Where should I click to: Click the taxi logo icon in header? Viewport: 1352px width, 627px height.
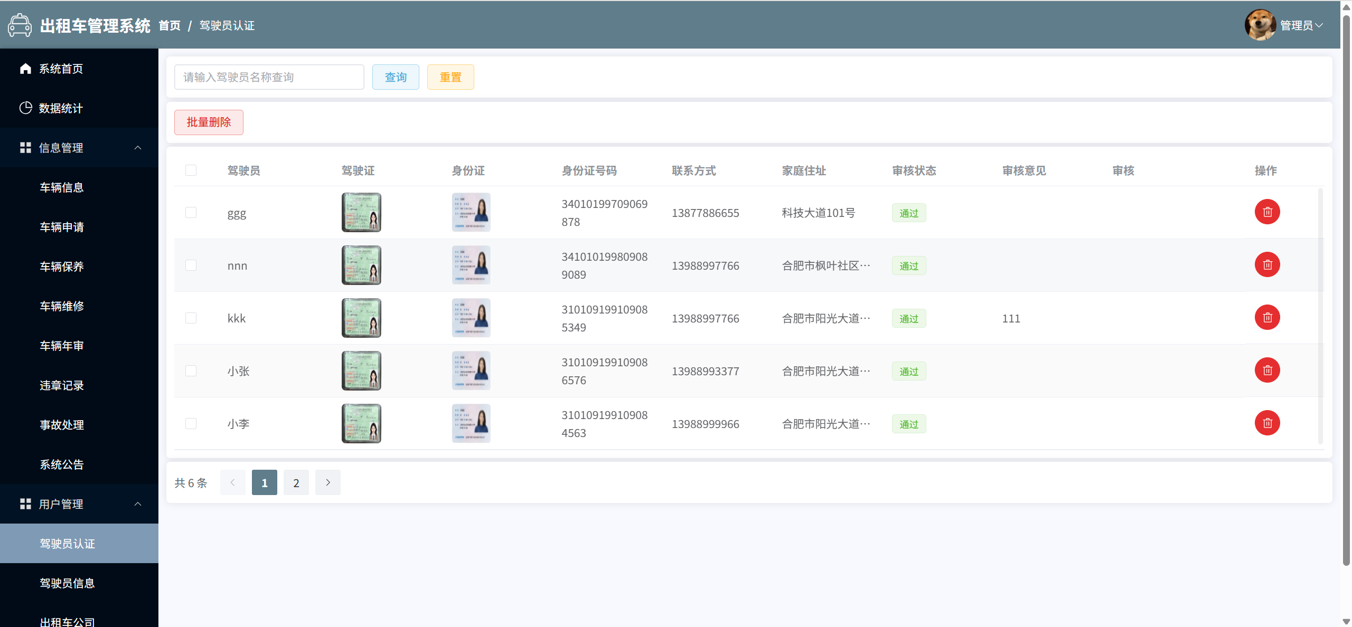(20, 25)
